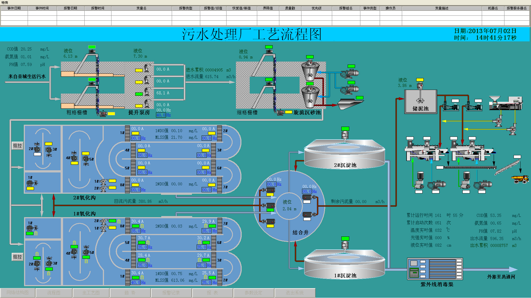
Task: Open the 报警记录 alarm records page
Action: tap(171, 293)
